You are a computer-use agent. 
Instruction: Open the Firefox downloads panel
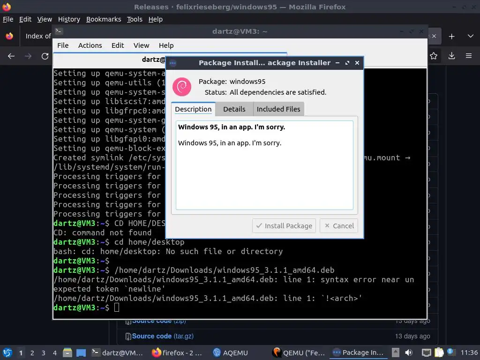451,56
